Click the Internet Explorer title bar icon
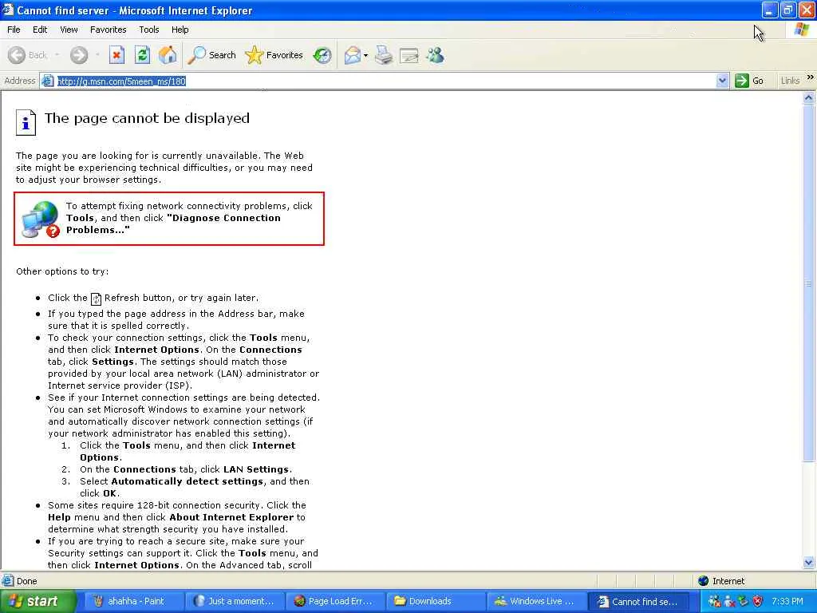 [7, 10]
